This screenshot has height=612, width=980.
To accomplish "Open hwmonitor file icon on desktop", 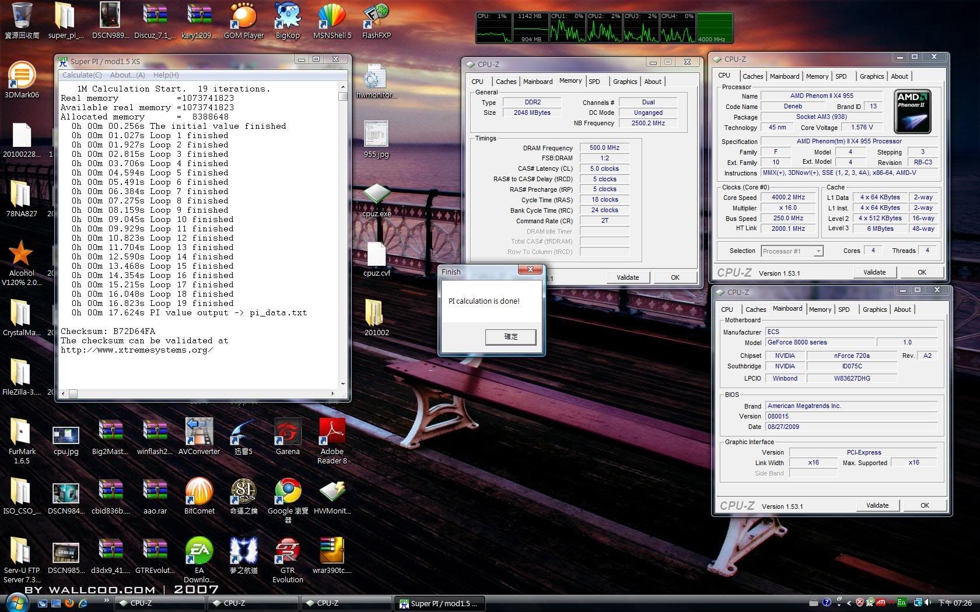I will [x=376, y=81].
